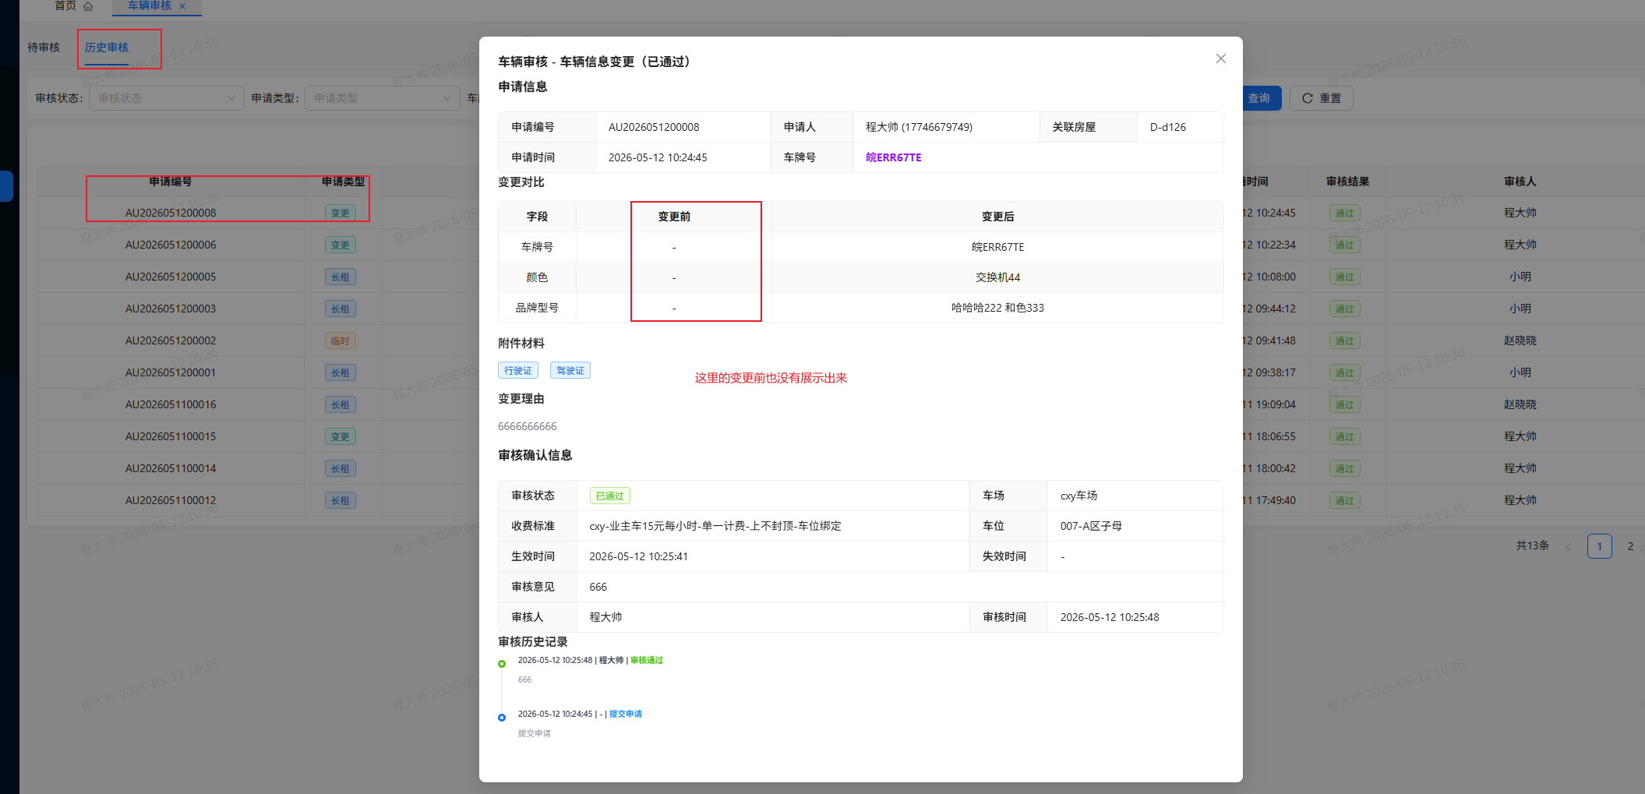This screenshot has height=794, width=1645.
Task: Click the 变更后 plate value 皖ERR67TE
Action: point(997,247)
